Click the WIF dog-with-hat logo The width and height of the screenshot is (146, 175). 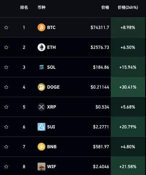pos(41,167)
